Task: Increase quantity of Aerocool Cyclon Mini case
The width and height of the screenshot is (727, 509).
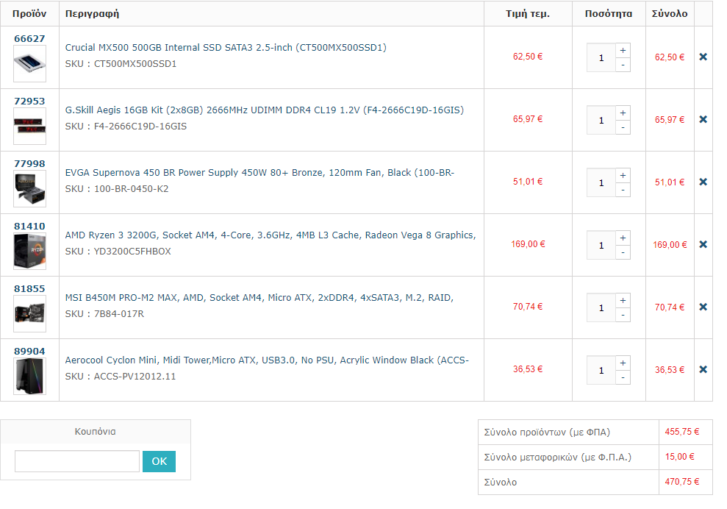Action: (x=623, y=363)
